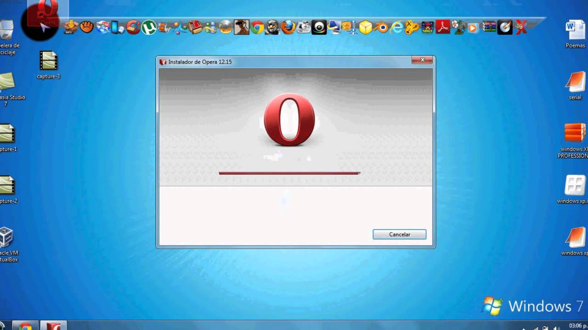Image resolution: width=588 pixels, height=330 pixels.
Task: Select the Opera installer taskbar button
Action: pyautogui.click(x=53, y=326)
